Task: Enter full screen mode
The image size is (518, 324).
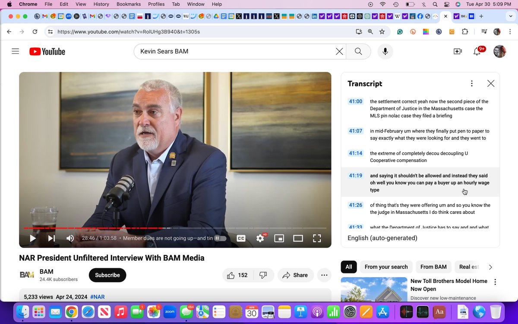Action: point(317,238)
